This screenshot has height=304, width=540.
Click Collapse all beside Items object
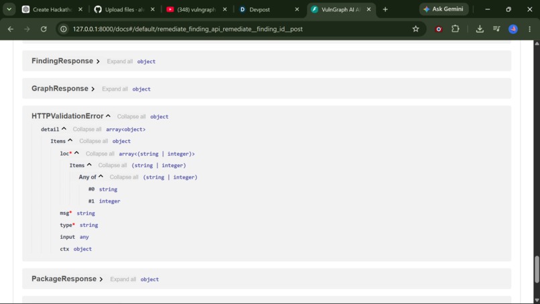[93, 141]
